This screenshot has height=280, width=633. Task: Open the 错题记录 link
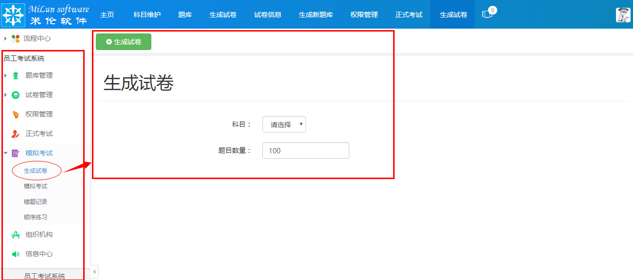click(x=36, y=201)
